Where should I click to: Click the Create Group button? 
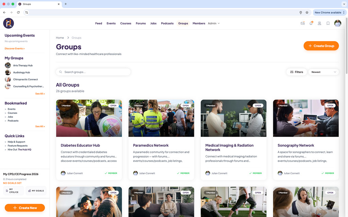coord(321,46)
